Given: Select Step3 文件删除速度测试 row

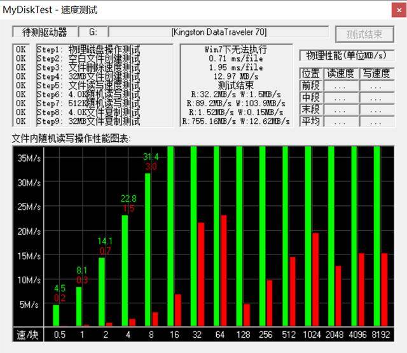Looking at the screenshot, I should [88, 67].
